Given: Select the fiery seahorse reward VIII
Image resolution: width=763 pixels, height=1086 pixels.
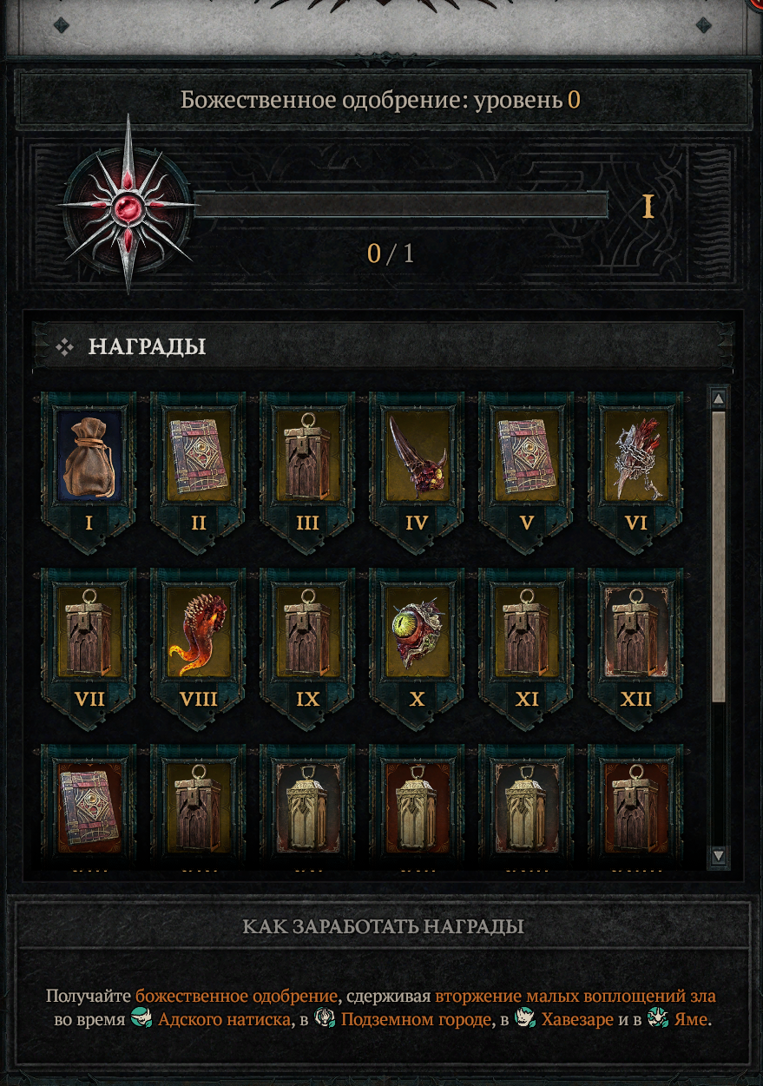Looking at the screenshot, I should (198, 644).
